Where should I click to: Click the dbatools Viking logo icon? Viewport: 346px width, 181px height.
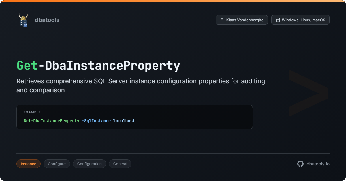pos(23,20)
